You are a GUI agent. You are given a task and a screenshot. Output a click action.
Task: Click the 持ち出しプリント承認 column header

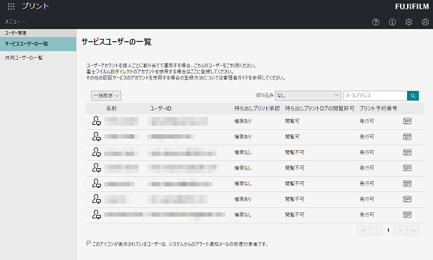257,108
